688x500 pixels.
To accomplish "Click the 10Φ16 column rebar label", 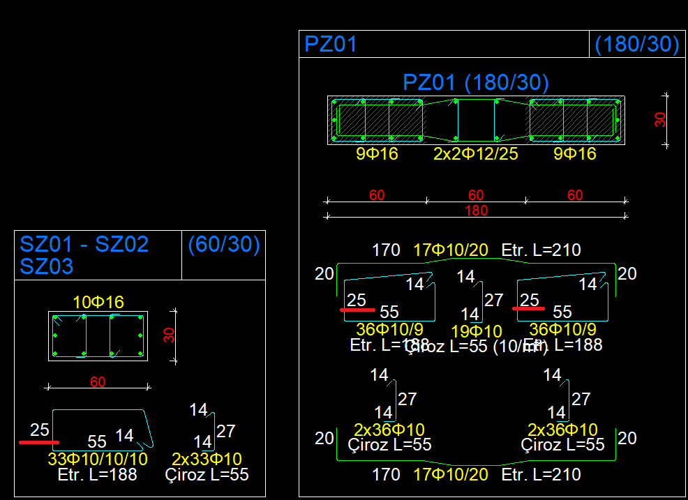I will point(98,302).
